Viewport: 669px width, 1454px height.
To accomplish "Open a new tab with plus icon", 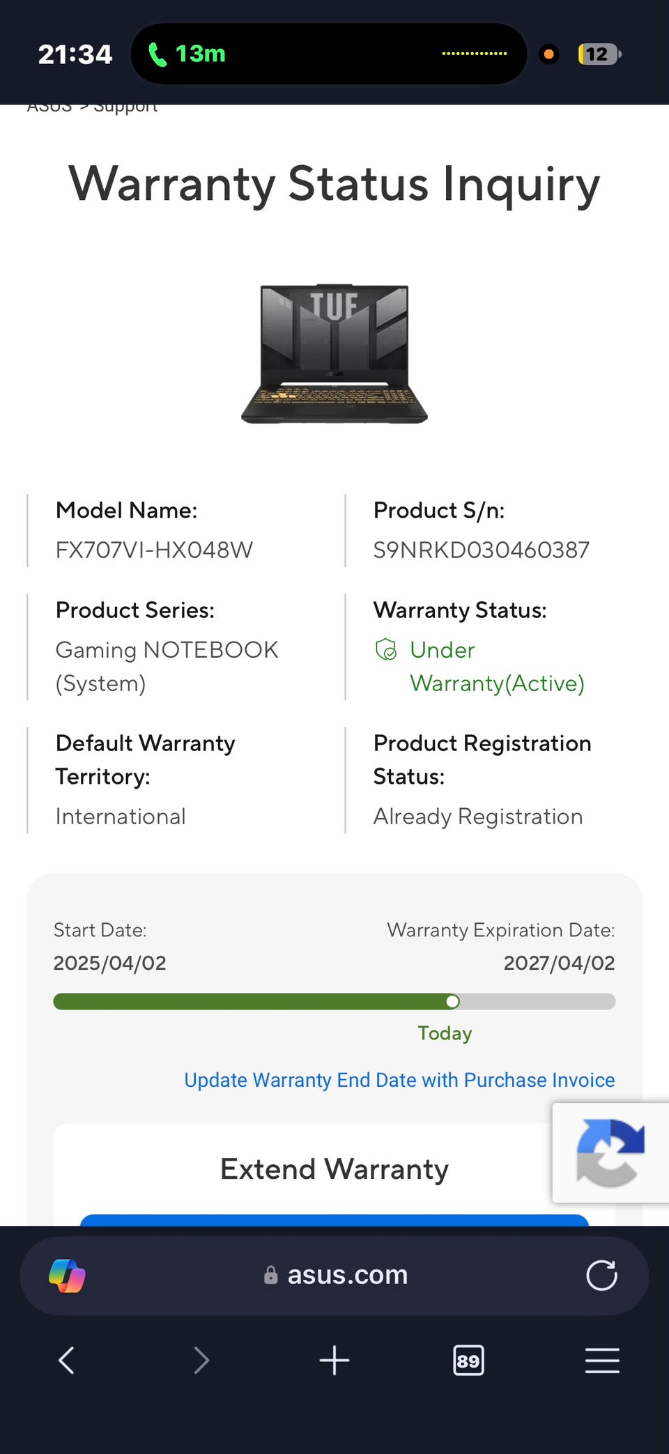I will 334,1360.
